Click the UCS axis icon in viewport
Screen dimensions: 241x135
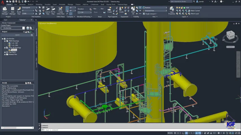(x=47, y=114)
